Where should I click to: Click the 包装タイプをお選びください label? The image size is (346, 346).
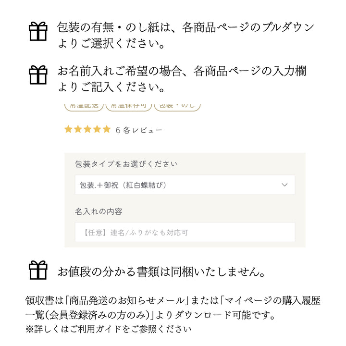(x=126, y=164)
